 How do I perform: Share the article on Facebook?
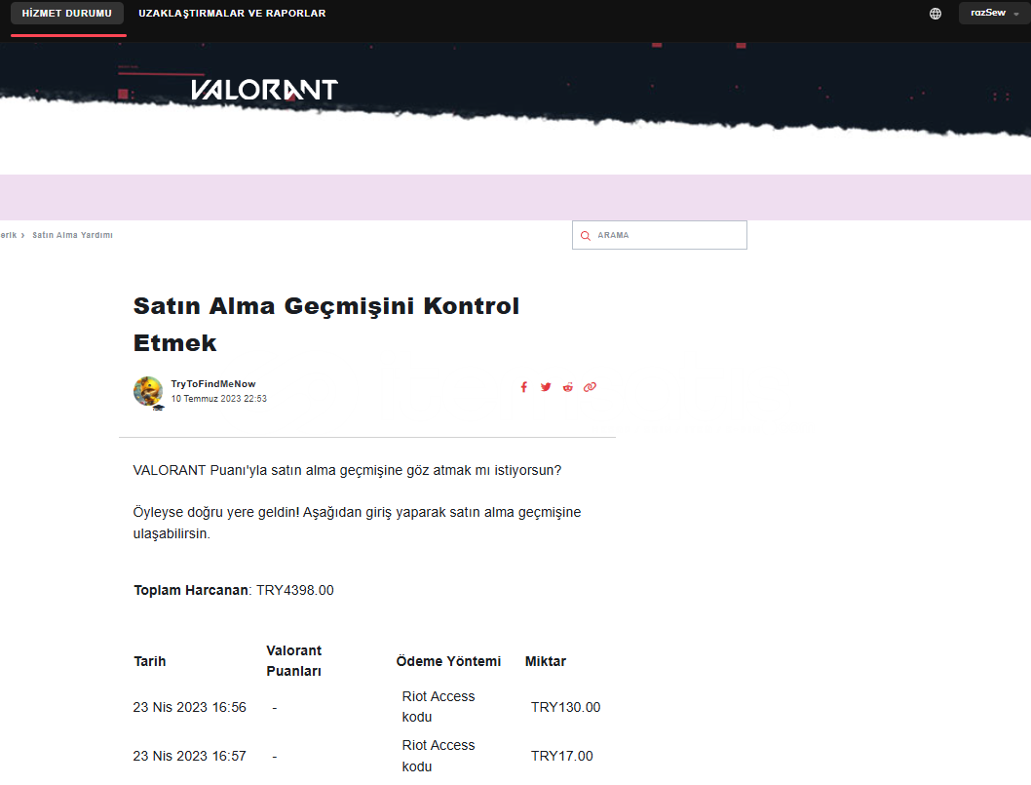pyautogui.click(x=523, y=387)
